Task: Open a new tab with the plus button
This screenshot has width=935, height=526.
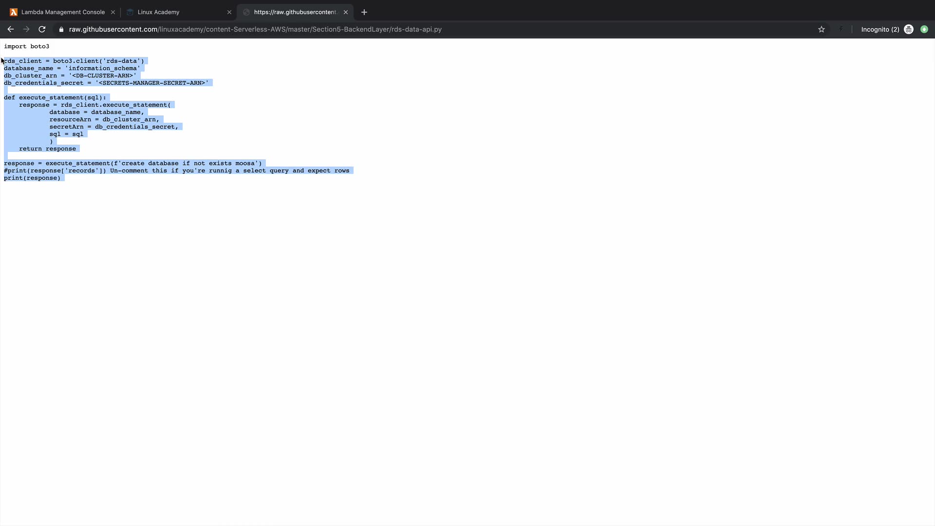Action: [x=364, y=12]
